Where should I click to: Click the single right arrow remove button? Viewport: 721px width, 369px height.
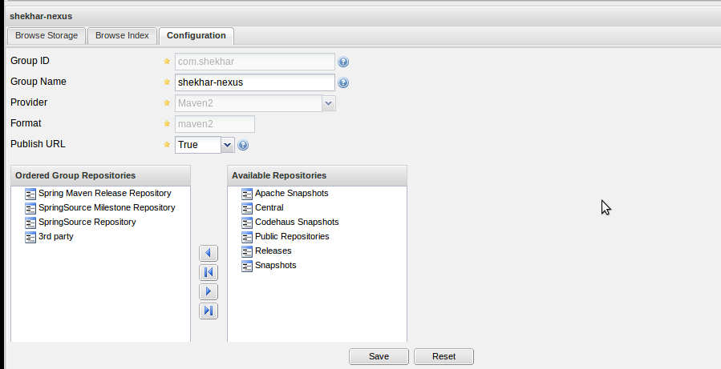[x=209, y=292]
